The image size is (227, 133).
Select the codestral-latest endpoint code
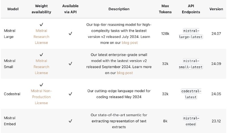pos(191,94)
